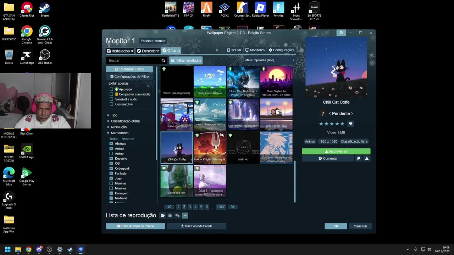The width and height of the screenshot is (454, 255).
Task: Add new playlist with plus icon
Action: click(185, 216)
